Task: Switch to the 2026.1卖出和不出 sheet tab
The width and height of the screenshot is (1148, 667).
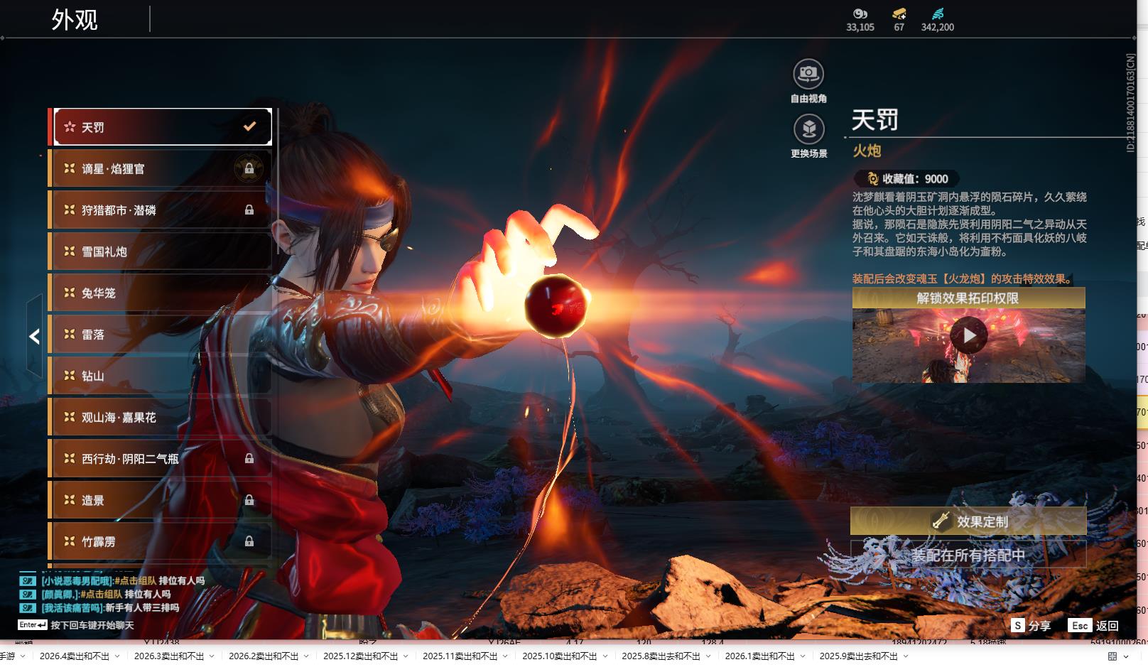Action: click(x=759, y=656)
